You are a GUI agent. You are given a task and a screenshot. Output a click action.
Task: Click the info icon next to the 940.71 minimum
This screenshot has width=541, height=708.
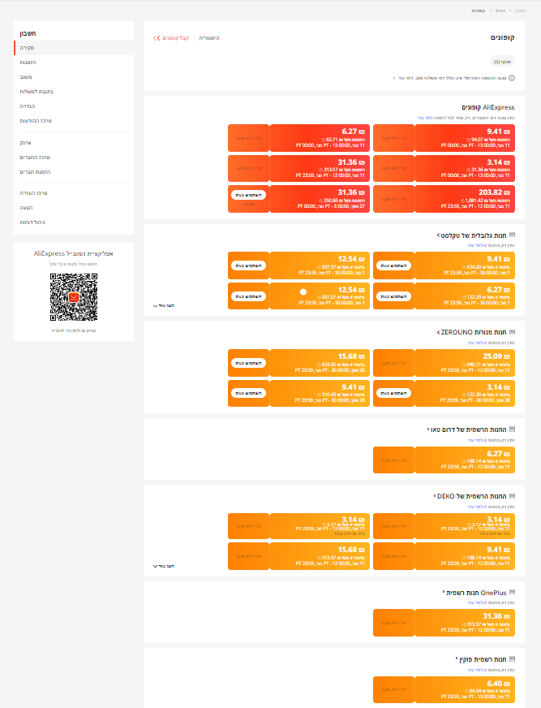coord(464,365)
